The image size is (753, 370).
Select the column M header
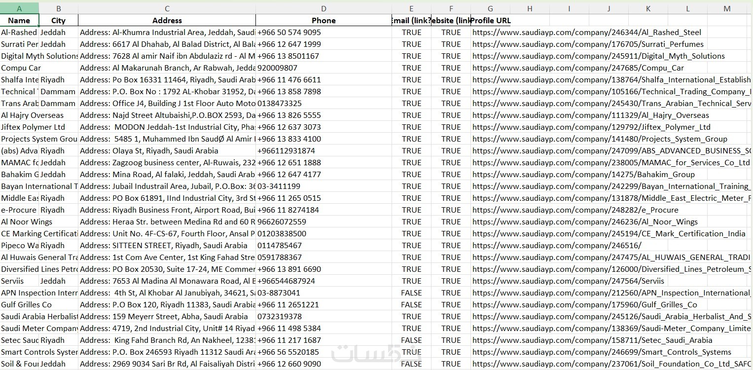[x=727, y=8]
